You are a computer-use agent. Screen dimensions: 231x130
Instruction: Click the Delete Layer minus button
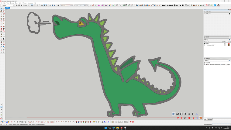point(207,40)
